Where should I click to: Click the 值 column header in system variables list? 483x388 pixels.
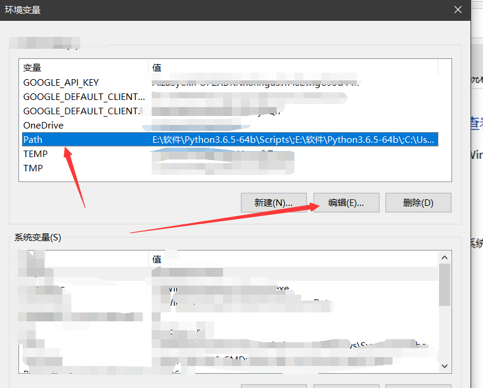click(293, 259)
